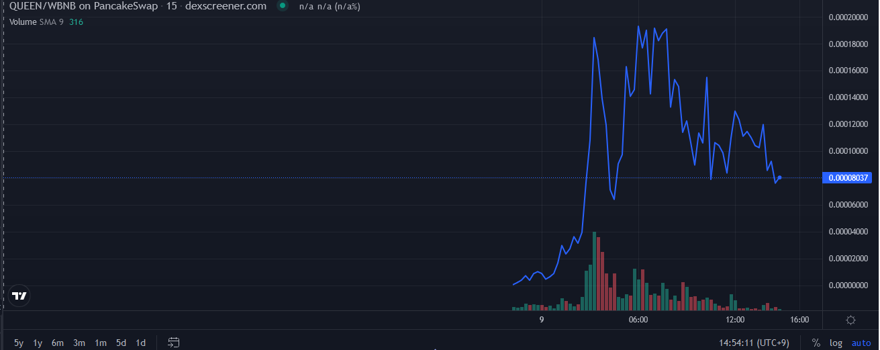Screen dimensions: 880x350
Task: Select the 5y time range
Action: pyautogui.click(x=19, y=343)
